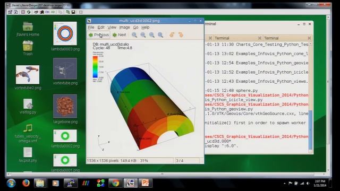Click the VNC window horizontal scrollbar
This screenshot has height=191, width=340.
tap(166, 174)
